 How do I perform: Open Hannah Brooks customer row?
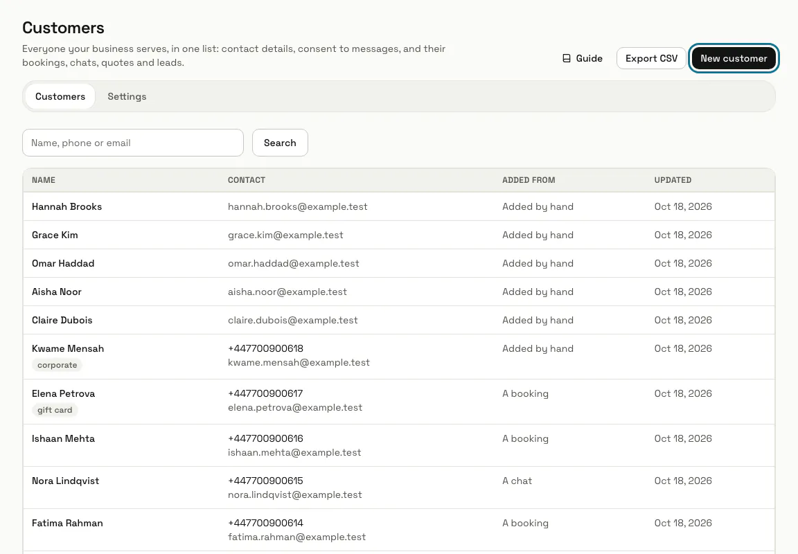click(x=398, y=206)
